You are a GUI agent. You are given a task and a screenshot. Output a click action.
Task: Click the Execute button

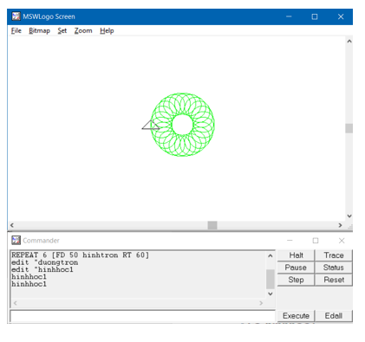(x=296, y=316)
